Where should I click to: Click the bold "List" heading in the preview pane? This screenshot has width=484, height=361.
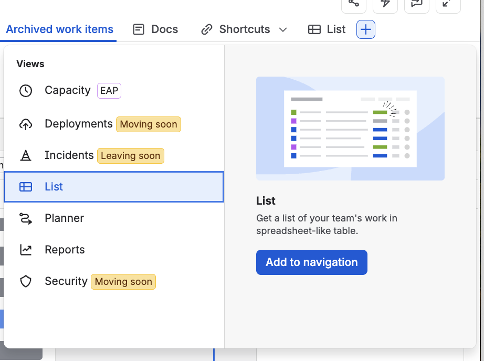click(266, 201)
